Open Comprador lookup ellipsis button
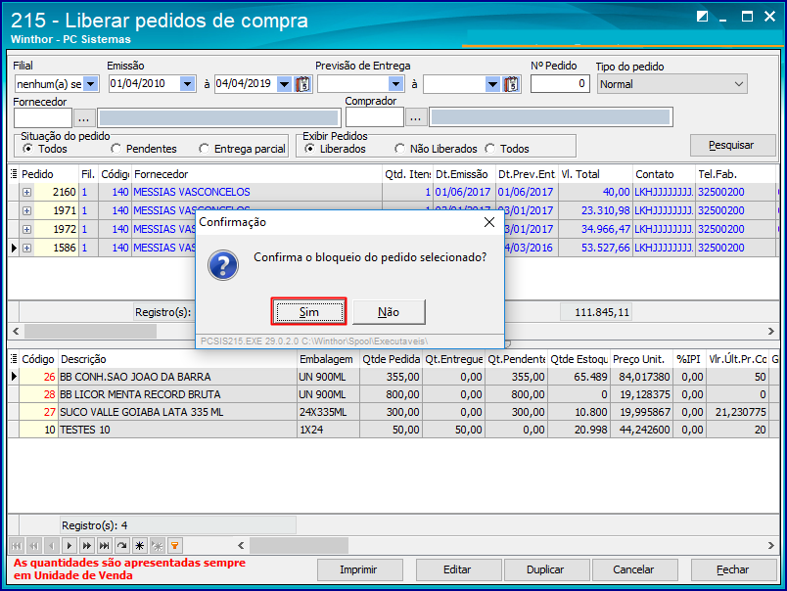 click(x=416, y=117)
